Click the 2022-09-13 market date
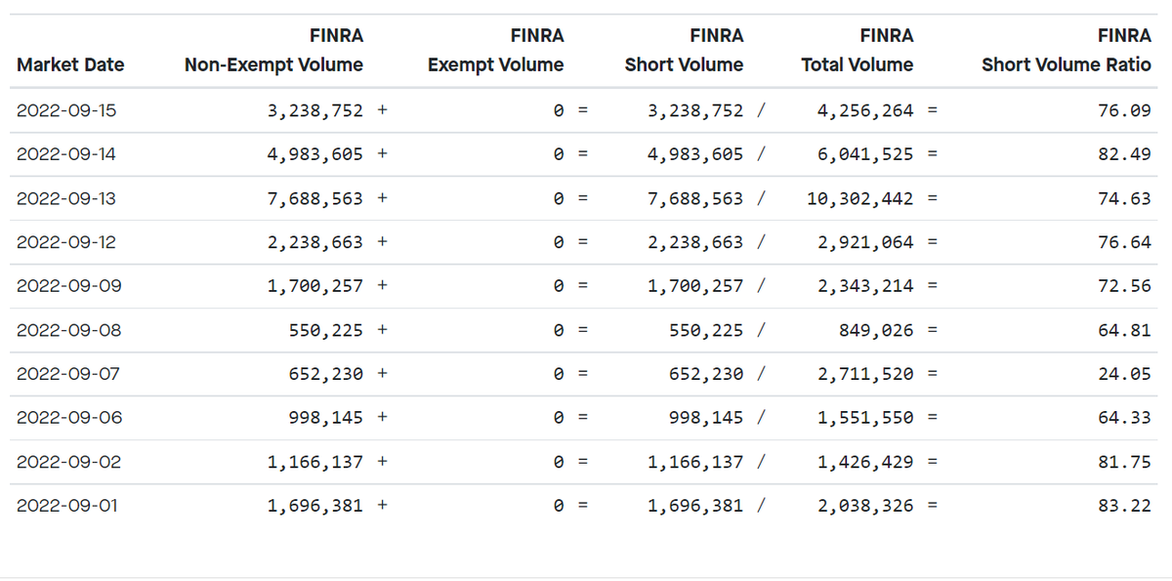1172x581 pixels. (x=66, y=198)
